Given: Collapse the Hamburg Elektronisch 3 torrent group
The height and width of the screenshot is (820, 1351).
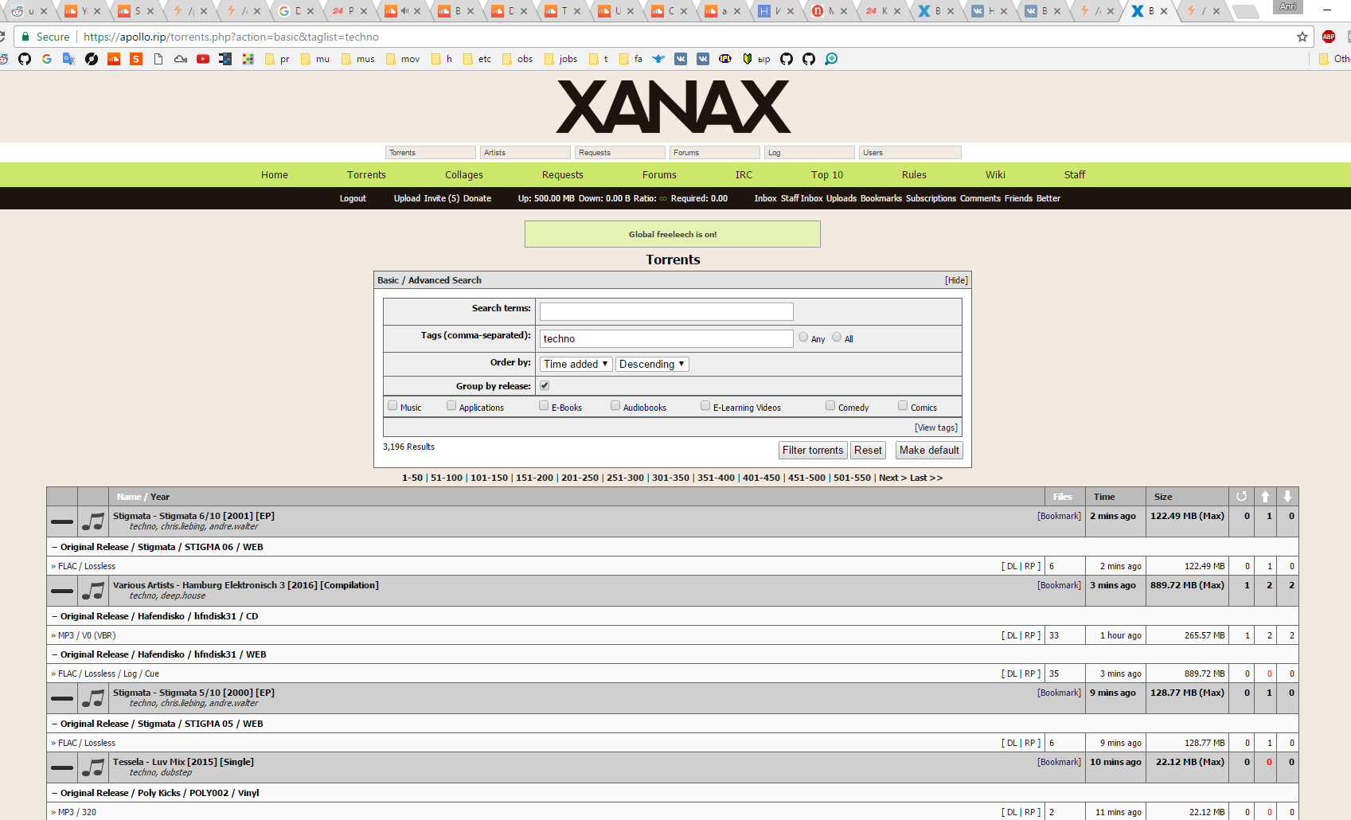Looking at the screenshot, I should 62,592.
